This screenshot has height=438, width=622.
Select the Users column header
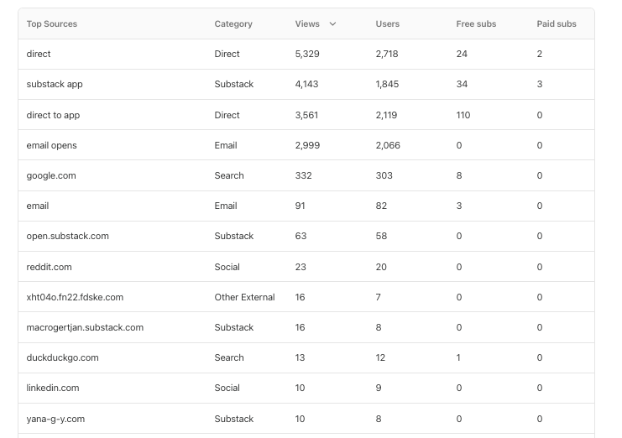point(387,23)
